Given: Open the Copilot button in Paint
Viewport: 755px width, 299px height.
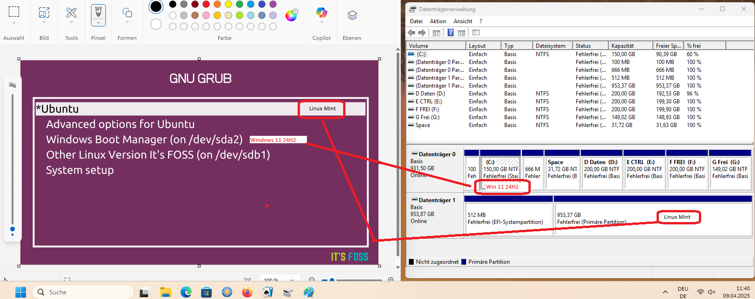Looking at the screenshot, I should (321, 12).
